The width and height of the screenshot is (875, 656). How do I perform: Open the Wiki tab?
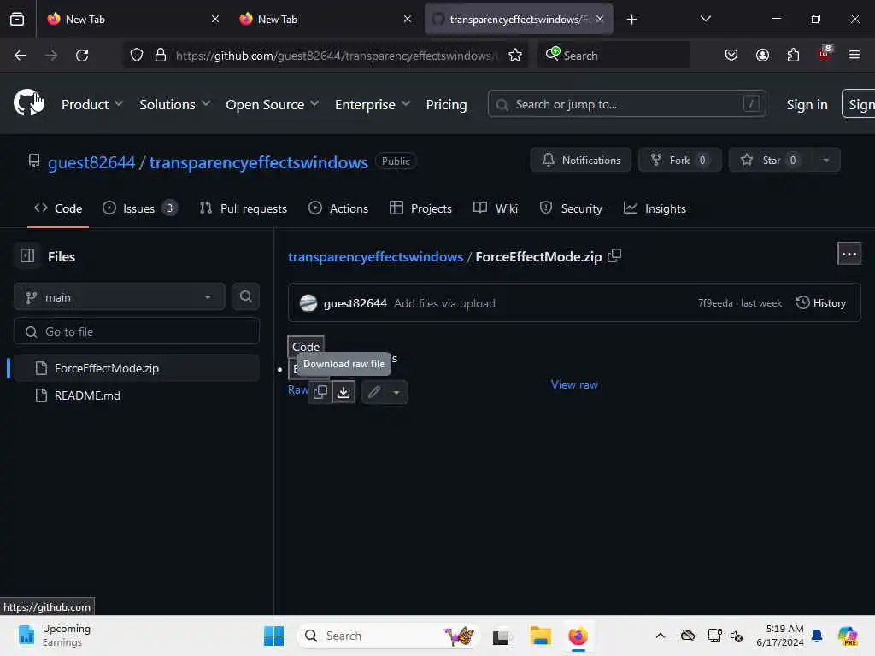click(496, 208)
